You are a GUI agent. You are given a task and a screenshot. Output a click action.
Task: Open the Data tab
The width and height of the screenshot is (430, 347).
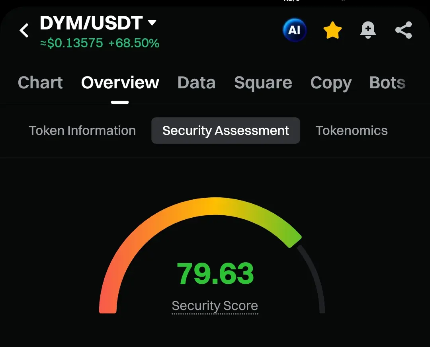point(196,82)
